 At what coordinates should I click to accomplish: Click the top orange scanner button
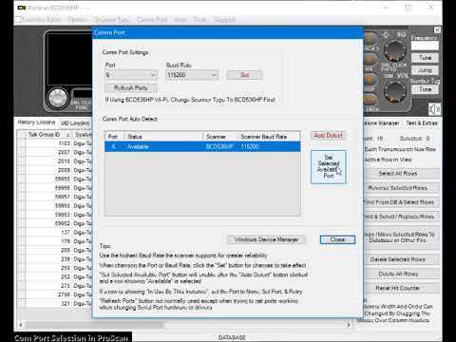(x=370, y=38)
